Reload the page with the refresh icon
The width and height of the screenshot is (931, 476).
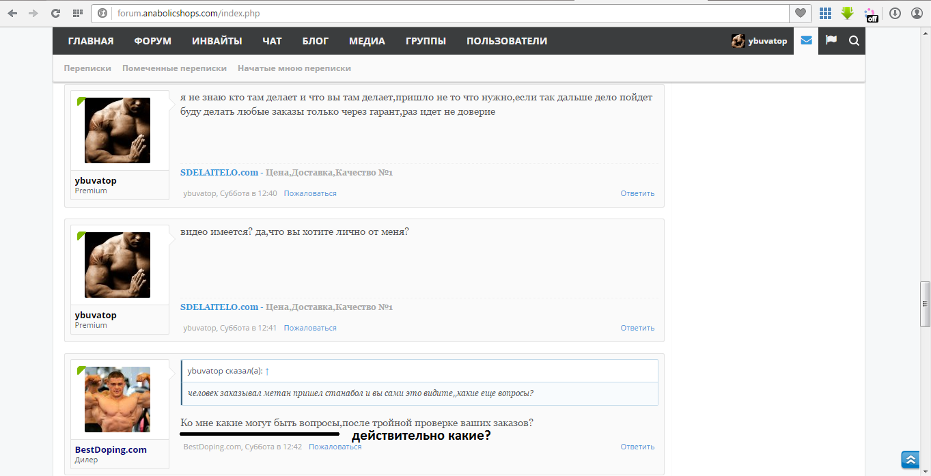click(55, 13)
